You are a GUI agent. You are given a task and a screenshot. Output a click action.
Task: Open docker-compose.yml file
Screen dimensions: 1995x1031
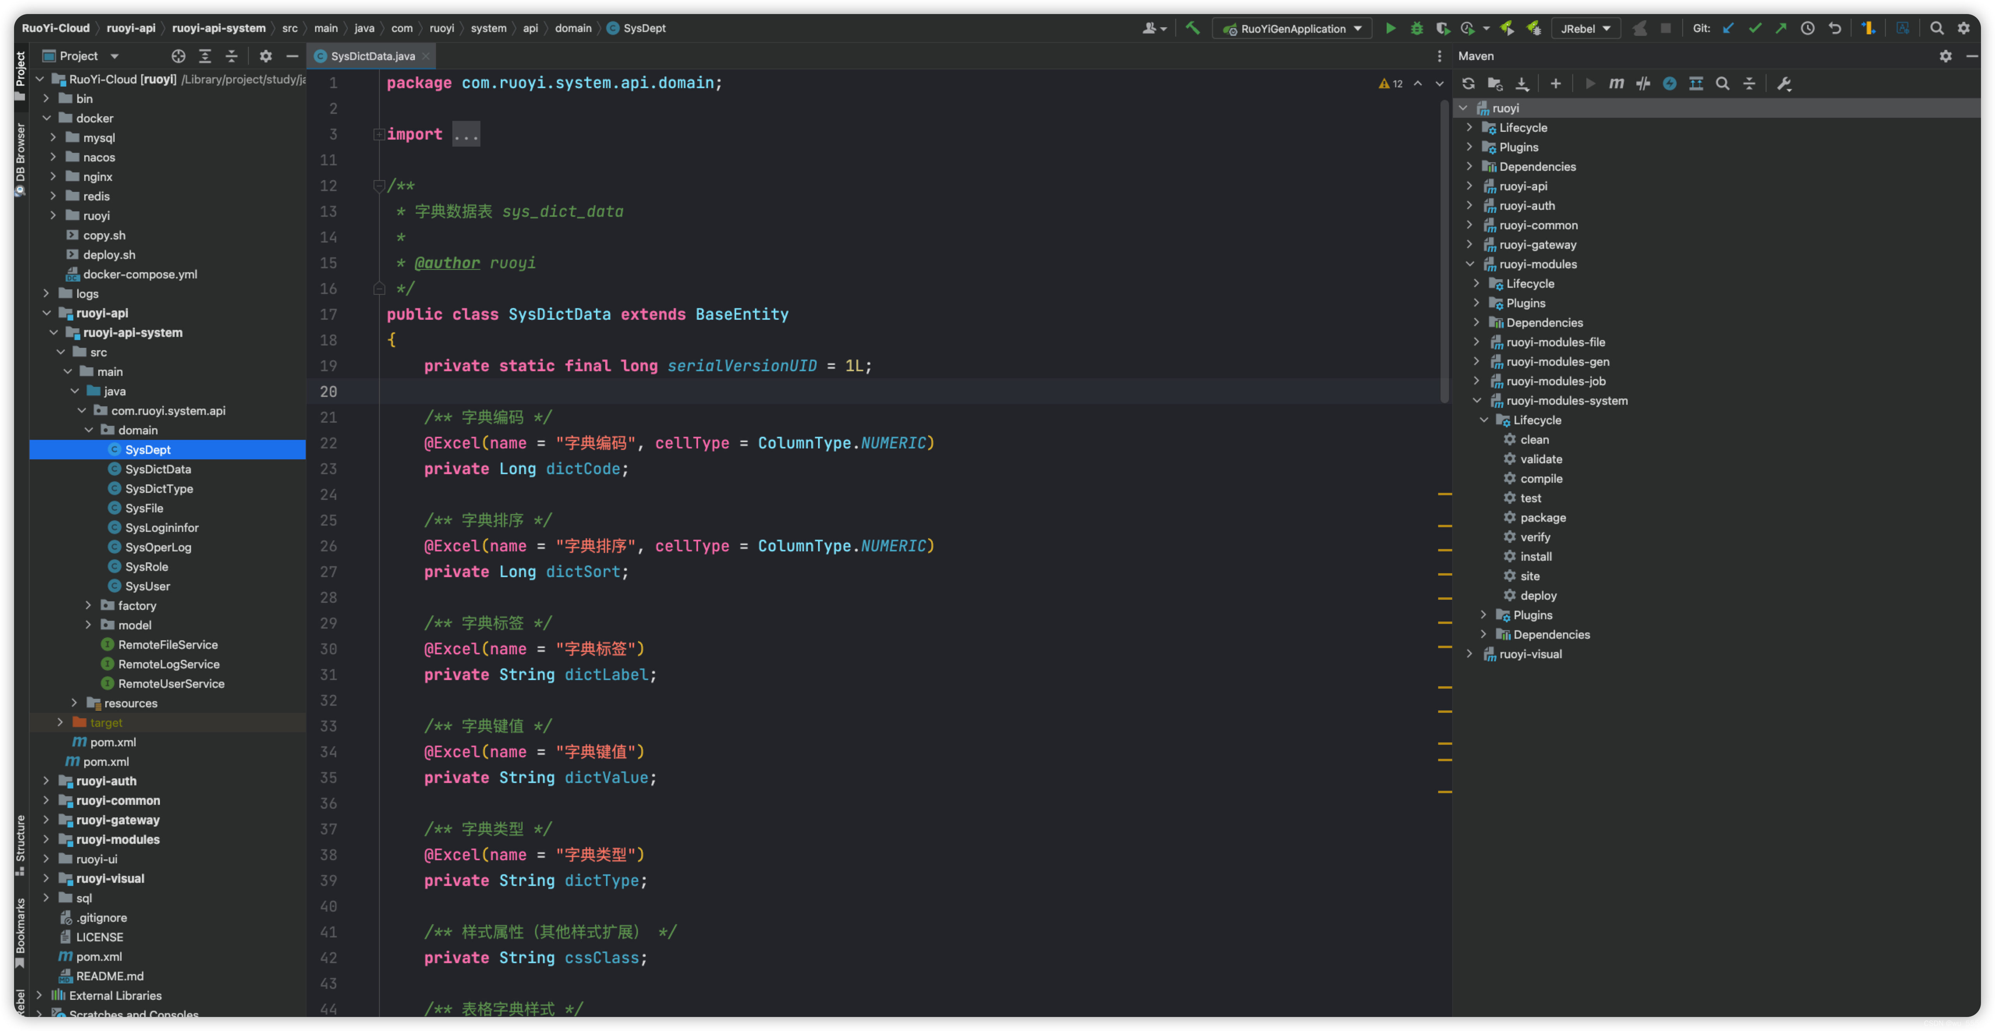click(139, 274)
